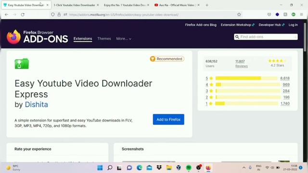Viewport: 308px width, 173px height.
Task: Open the clock and date in the taskbar
Action: [x=290, y=168]
